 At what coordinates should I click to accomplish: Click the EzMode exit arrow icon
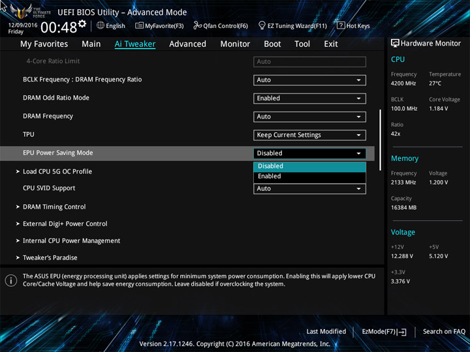401,332
